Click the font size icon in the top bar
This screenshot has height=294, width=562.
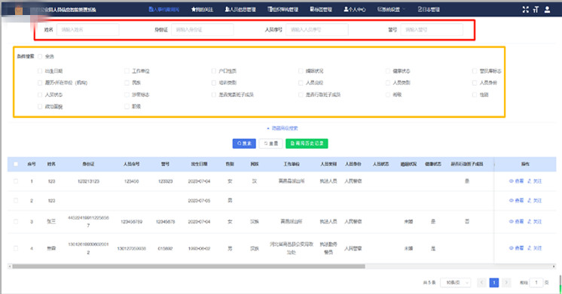click(x=536, y=10)
